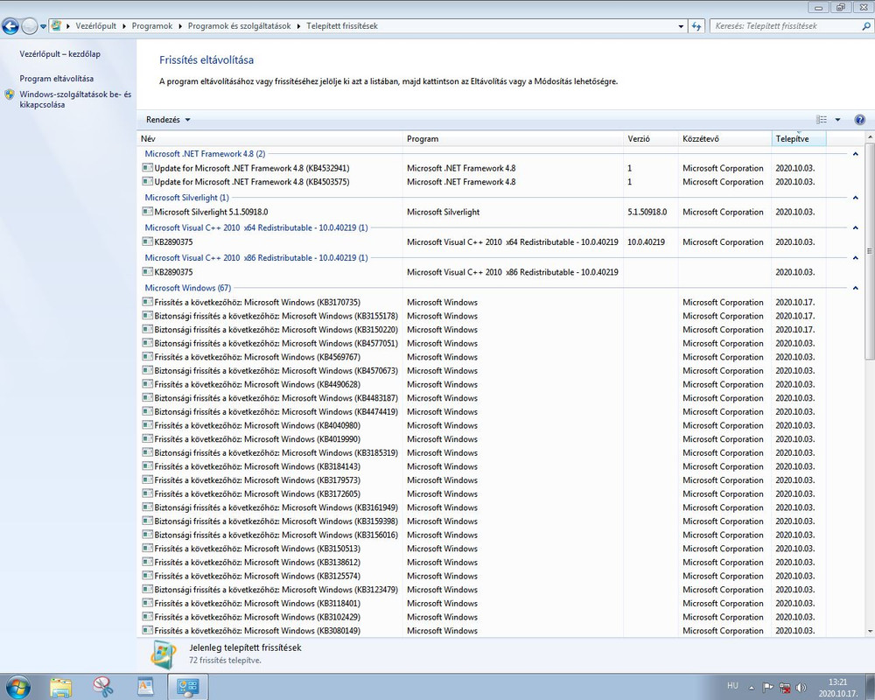875x700 pixels.
Task: Select the Telepített frissítések breadcrumb
Action: [342, 26]
